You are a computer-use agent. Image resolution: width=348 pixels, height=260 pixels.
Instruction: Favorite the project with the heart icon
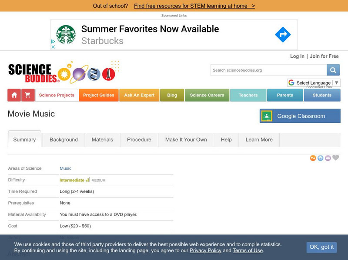coord(335,158)
